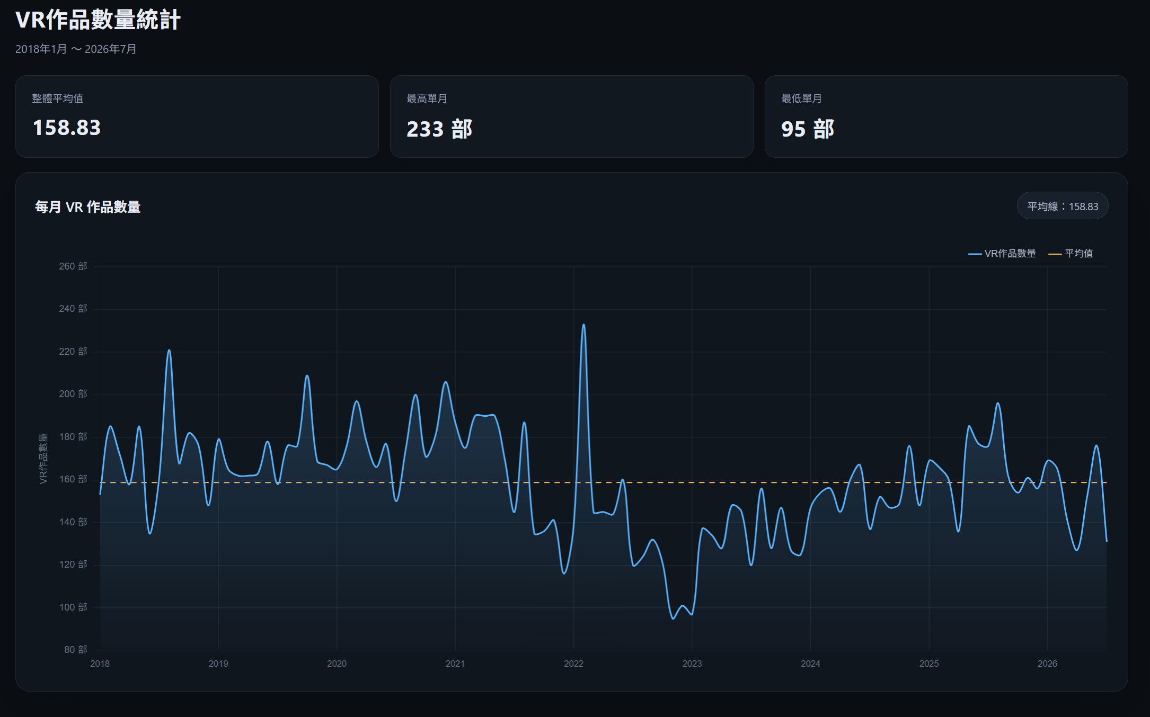Toggle the 平均值 legend entry
The image size is (1150, 717).
pos(1071,254)
